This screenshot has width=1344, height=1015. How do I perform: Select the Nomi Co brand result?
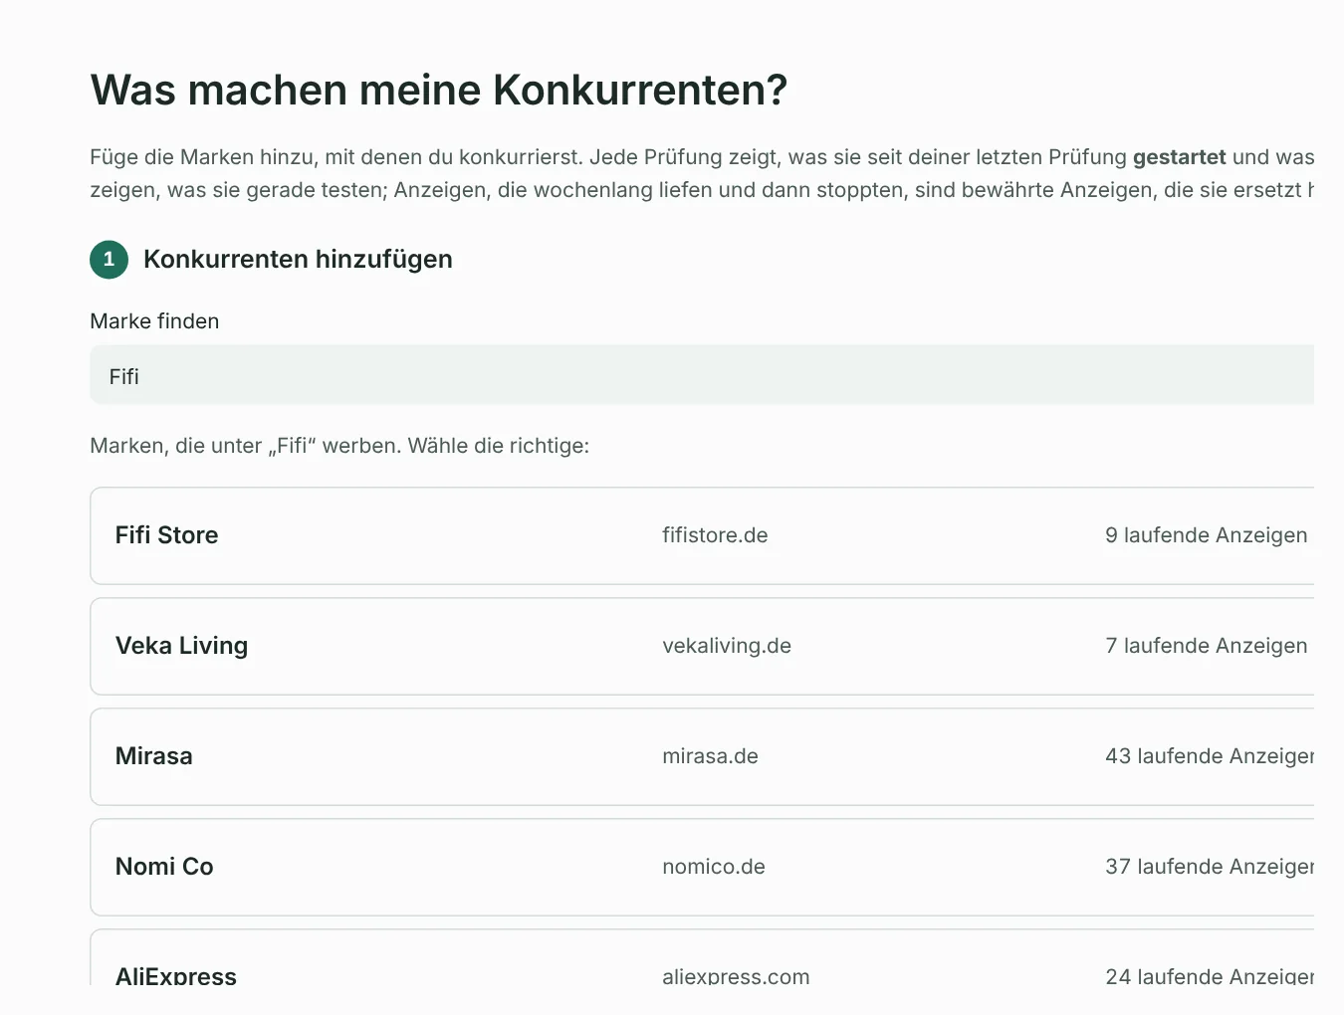[x=702, y=867]
